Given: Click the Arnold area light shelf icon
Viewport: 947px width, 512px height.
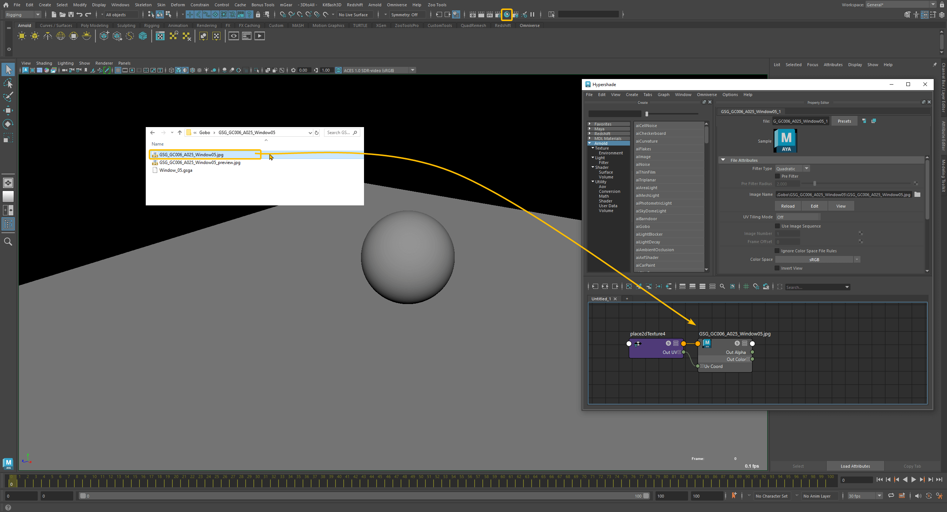Looking at the screenshot, I should [22, 36].
